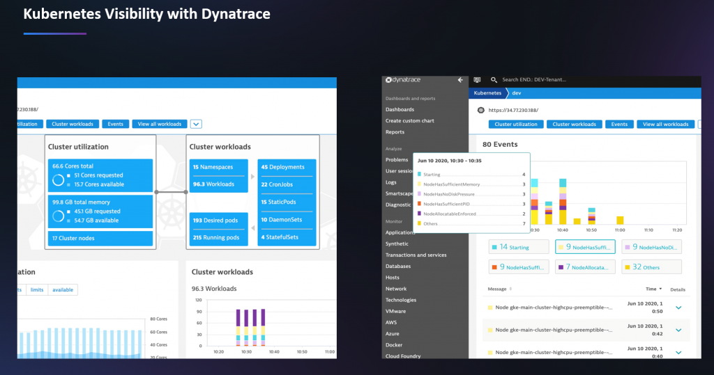The height and width of the screenshot is (375, 714).
Task: Click 96.3 Workloads in the blue tile
Action: pyautogui.click(x=213, y=184)
